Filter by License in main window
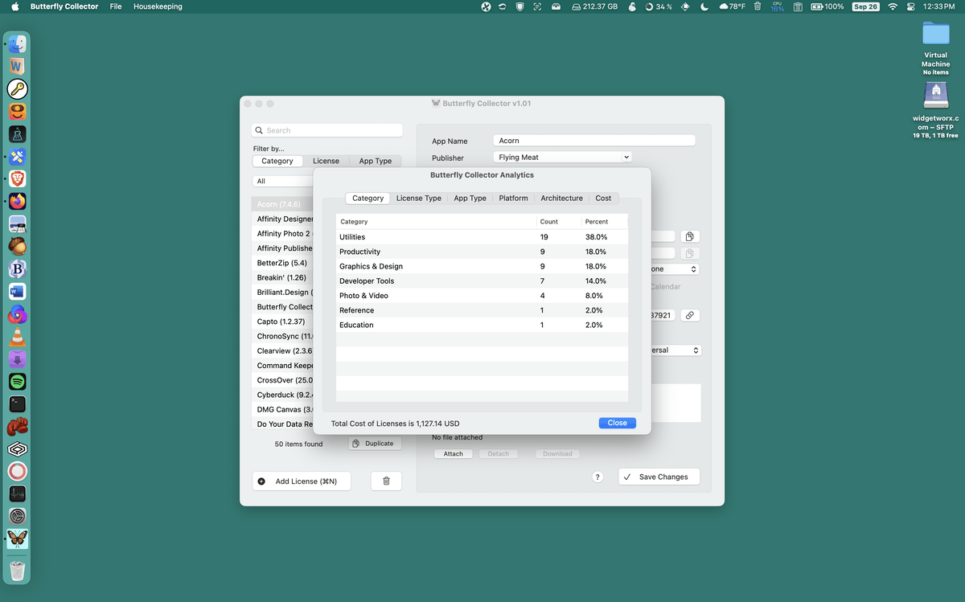The width and height of the screenshot is (965, 602). pyautogui.click(x=326, y=161)
